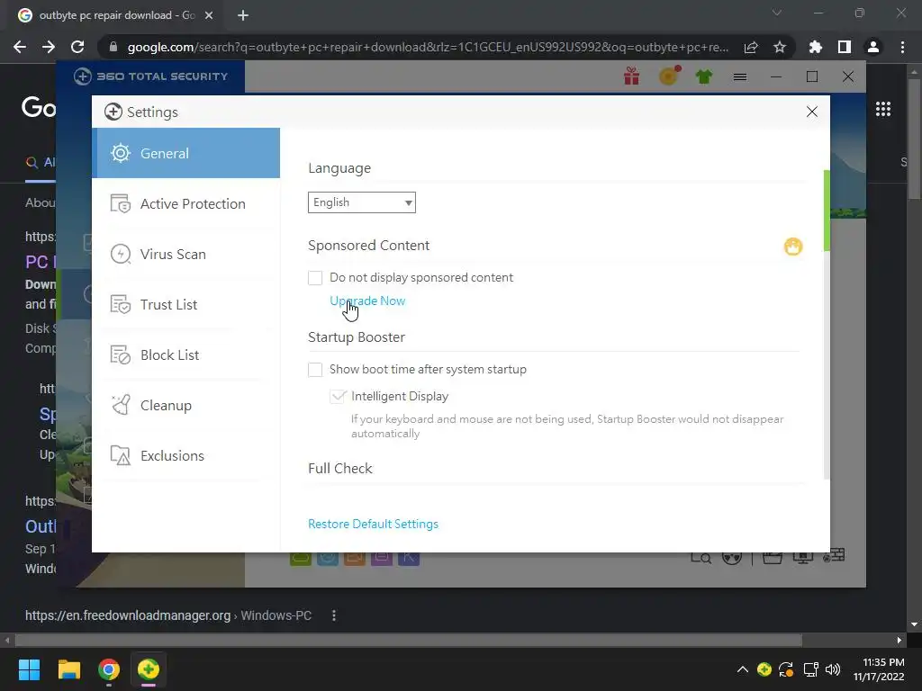Viewport: 922px width, 691px height.
Task: Click the Upgrade Now link
Action: [x=367, y=301]
